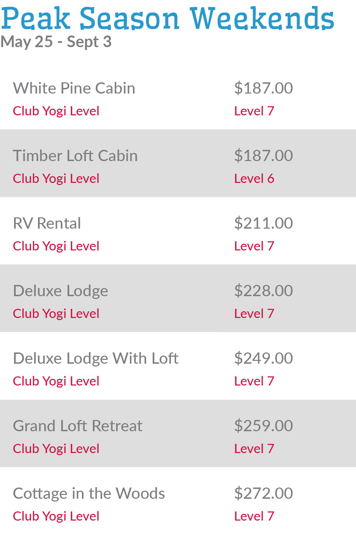This screenshot has width=356, height=535.
Task: Select the Cottage in the Woods listing
Action: coord(89,493)
